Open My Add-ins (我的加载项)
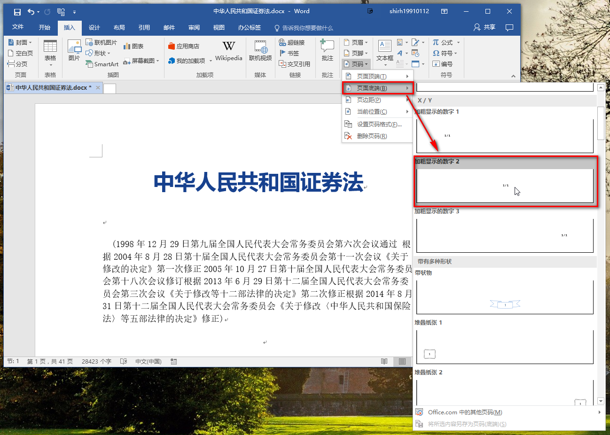Screen dimensions: 610x435 (x=190, y=61)
